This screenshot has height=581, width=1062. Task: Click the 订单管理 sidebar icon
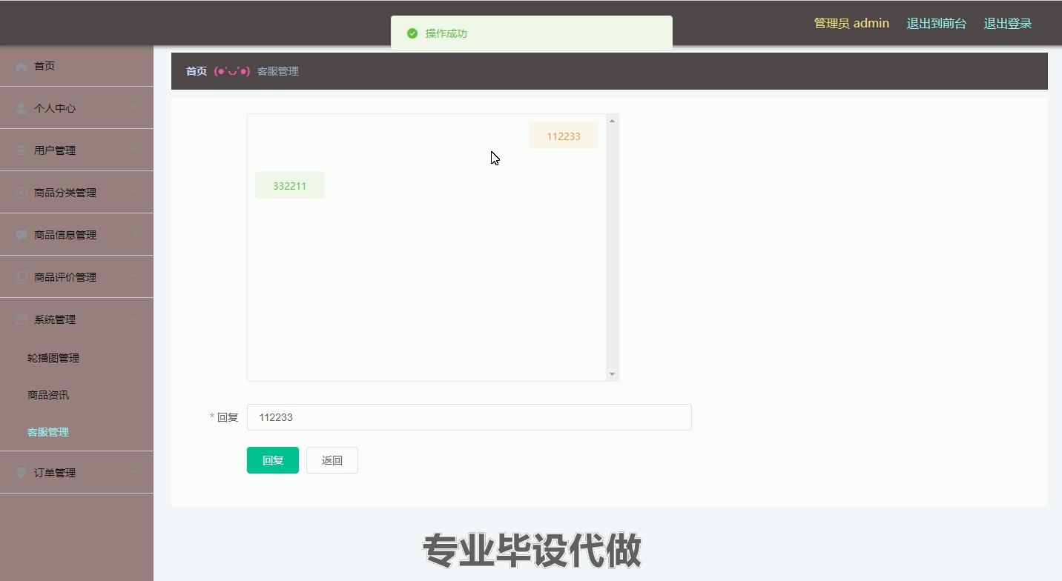tap(22, 473)
